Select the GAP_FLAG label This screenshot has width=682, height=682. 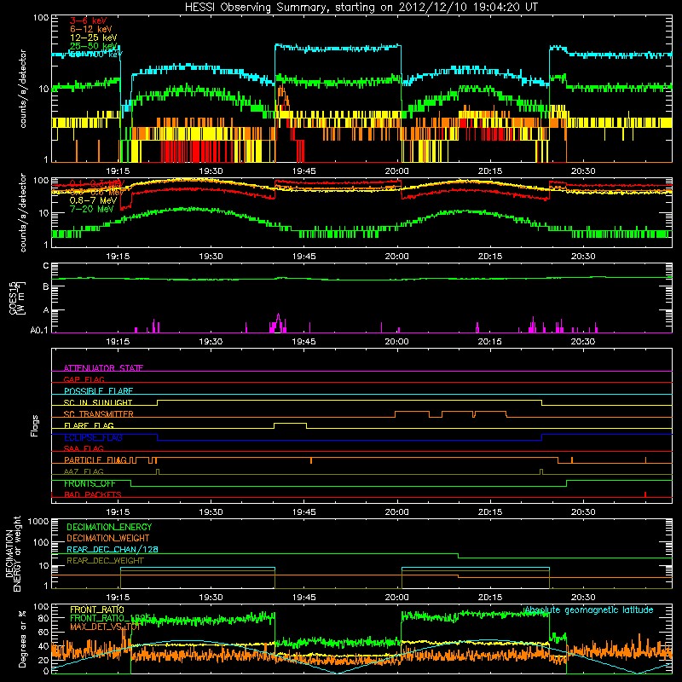pyautogui.click(x=84, y=379)
